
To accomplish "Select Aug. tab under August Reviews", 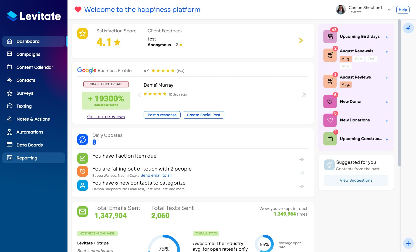I will [x=346, y=84].
